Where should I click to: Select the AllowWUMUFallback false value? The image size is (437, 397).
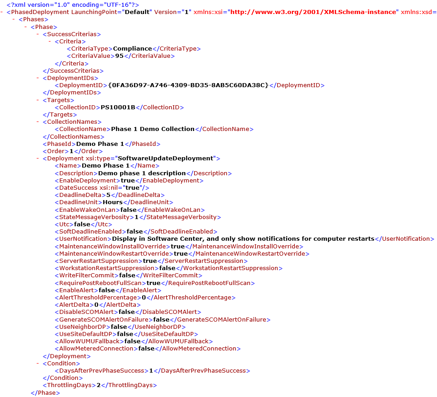(132, 341)
